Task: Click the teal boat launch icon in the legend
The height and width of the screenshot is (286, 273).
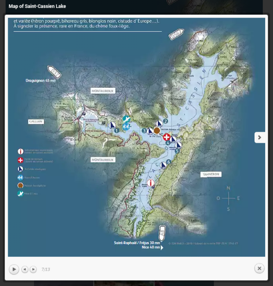Action: [20, 194]
